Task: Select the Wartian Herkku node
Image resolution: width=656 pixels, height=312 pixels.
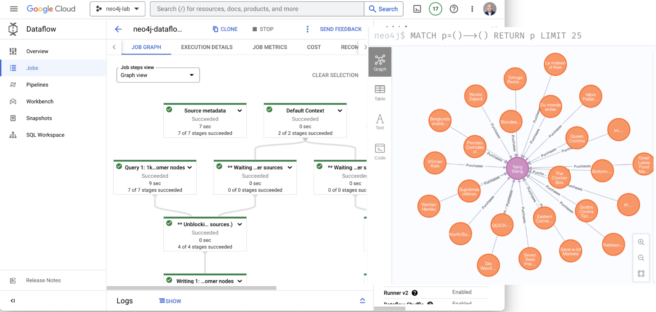Action: point(429,207)
